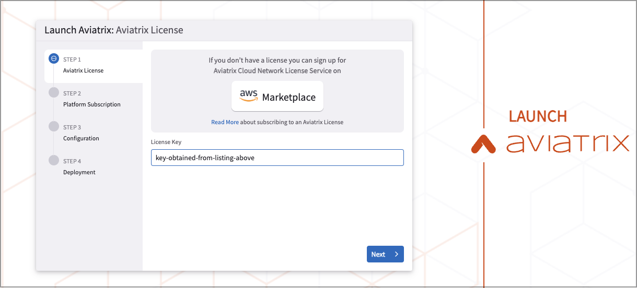Click the Step 1 active circle icon
Image resolution: width=637 pixels, height=288 pixels.
click(53, 58)
